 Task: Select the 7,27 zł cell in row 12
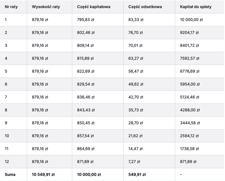(x=134, y=162)
